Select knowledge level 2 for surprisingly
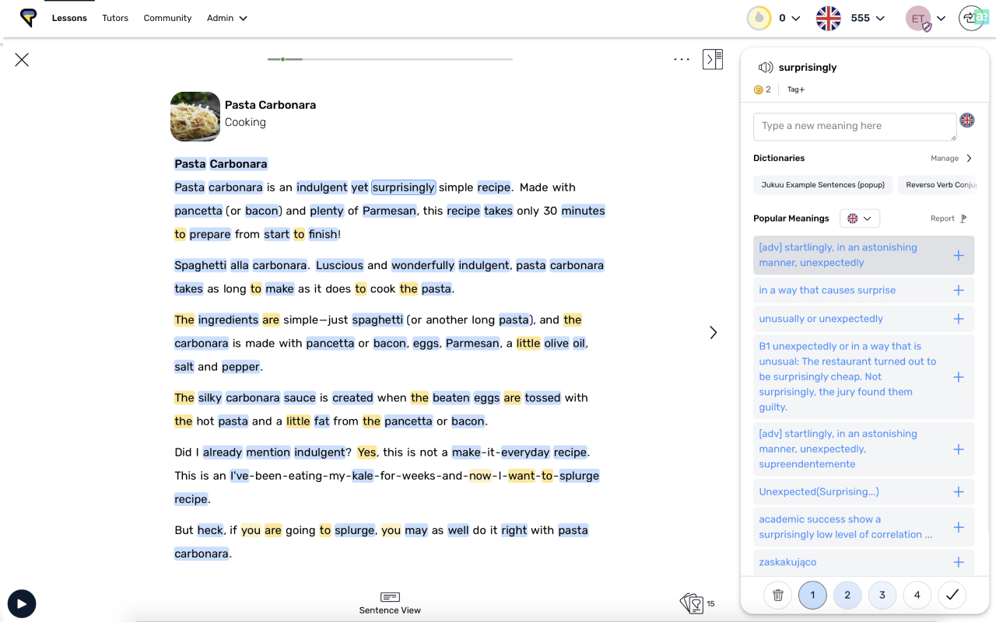This screenshot has height=622, width=996. click(x=847, y=595)
